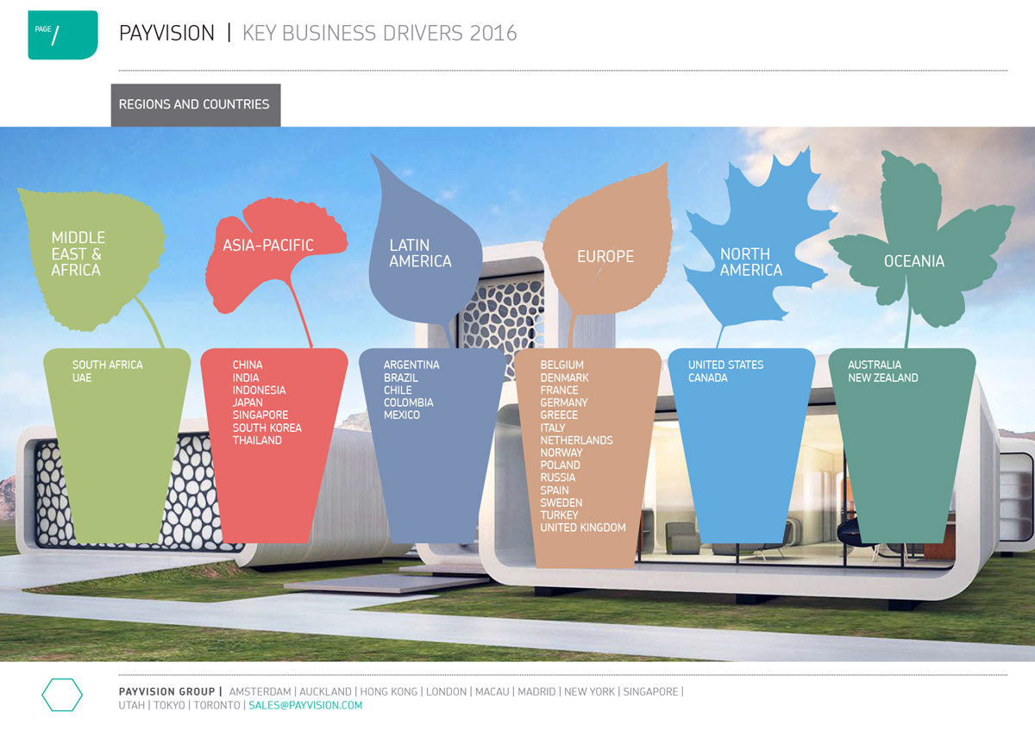Click THAILAND in the red pot
The image size is (1035, 731).
(257, 440)
